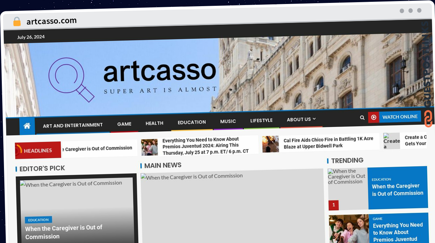Click the red number 1 trending badge
Viewport: 435px width, 243px height.
point(333,205)
